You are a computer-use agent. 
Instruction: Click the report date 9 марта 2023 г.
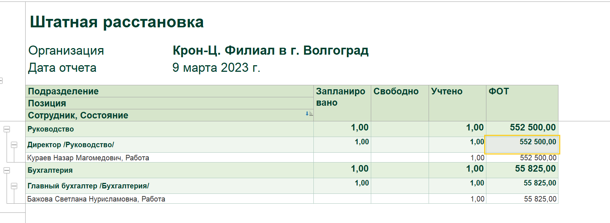tap(216, 68)
